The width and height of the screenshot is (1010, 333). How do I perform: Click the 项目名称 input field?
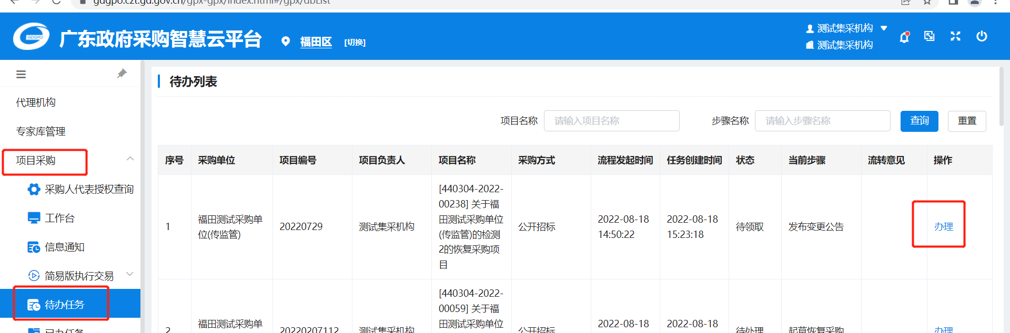[611, 121]
